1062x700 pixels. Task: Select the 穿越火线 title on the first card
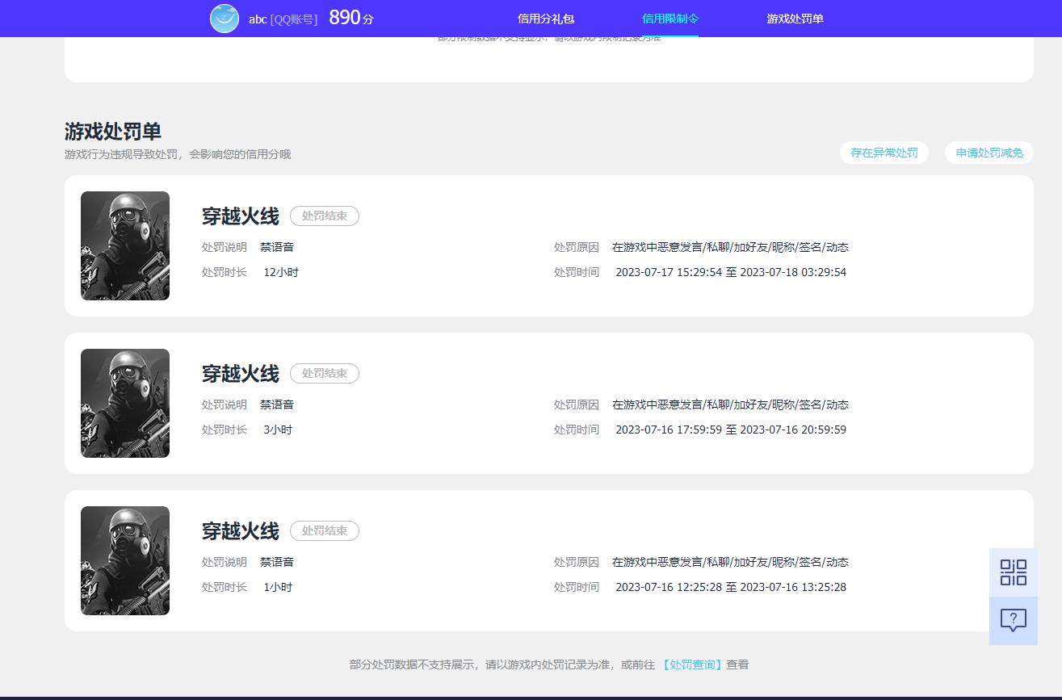[240, 216]
